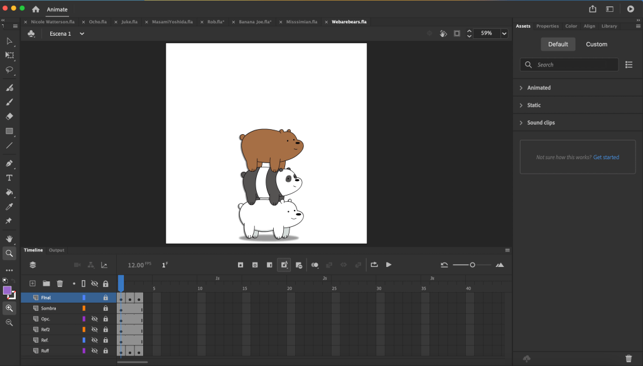Show the hidden Ruff layer
The image size is (643, 366).
[95, 351]
